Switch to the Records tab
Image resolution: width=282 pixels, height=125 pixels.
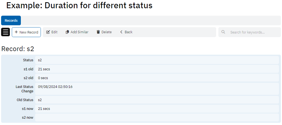pos(11,21)
